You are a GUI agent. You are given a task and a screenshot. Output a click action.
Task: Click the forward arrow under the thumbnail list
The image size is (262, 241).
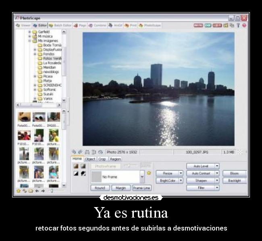click(x=43, y=191)
